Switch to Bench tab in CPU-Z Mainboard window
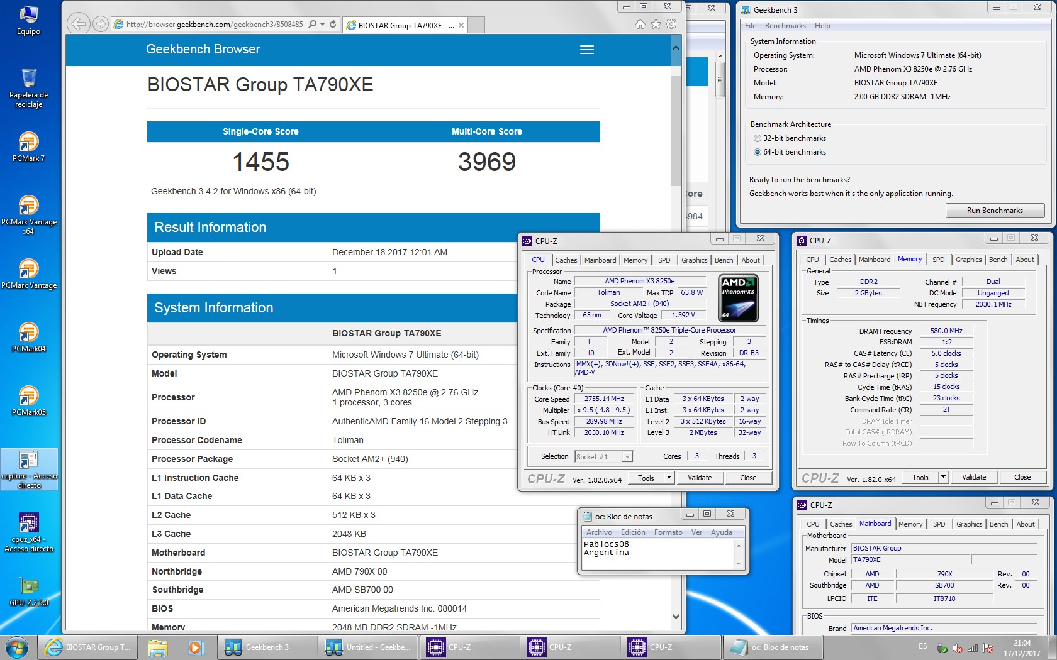The width and height of the screenshot is (1057, 660). point(999,524)
